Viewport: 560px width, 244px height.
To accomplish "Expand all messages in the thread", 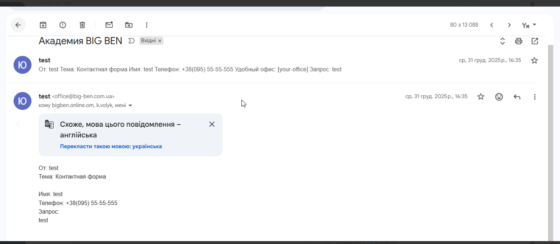I will (502, 41).
